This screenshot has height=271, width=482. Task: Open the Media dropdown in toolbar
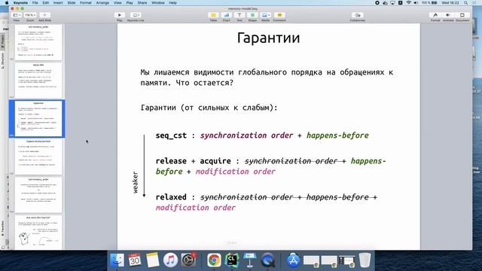pyautogui.click(x=265, y=15)
